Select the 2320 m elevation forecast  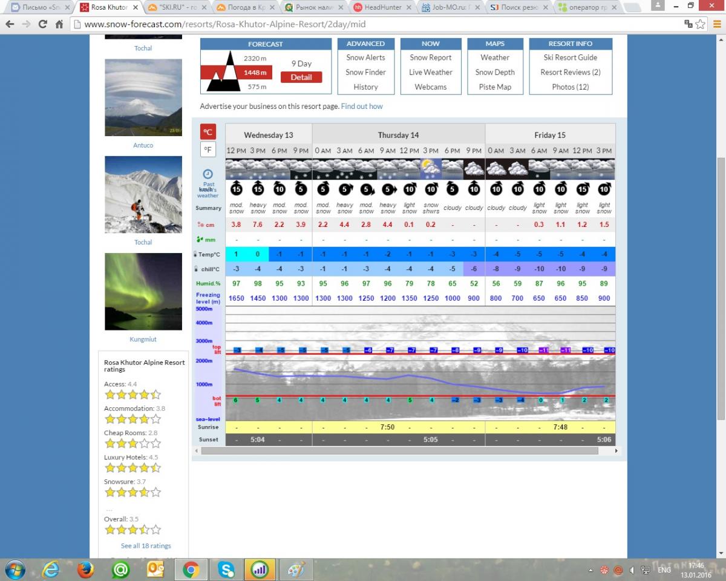255,58
